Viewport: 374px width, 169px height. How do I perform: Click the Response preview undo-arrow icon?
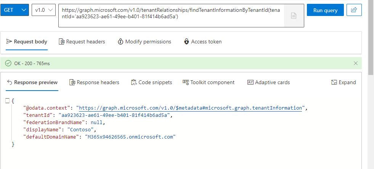coord(10,82)
